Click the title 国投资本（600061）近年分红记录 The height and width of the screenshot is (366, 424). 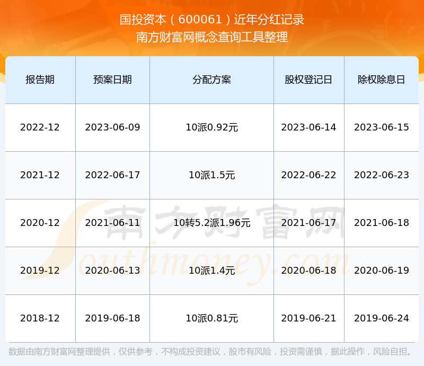click(212, 20)
